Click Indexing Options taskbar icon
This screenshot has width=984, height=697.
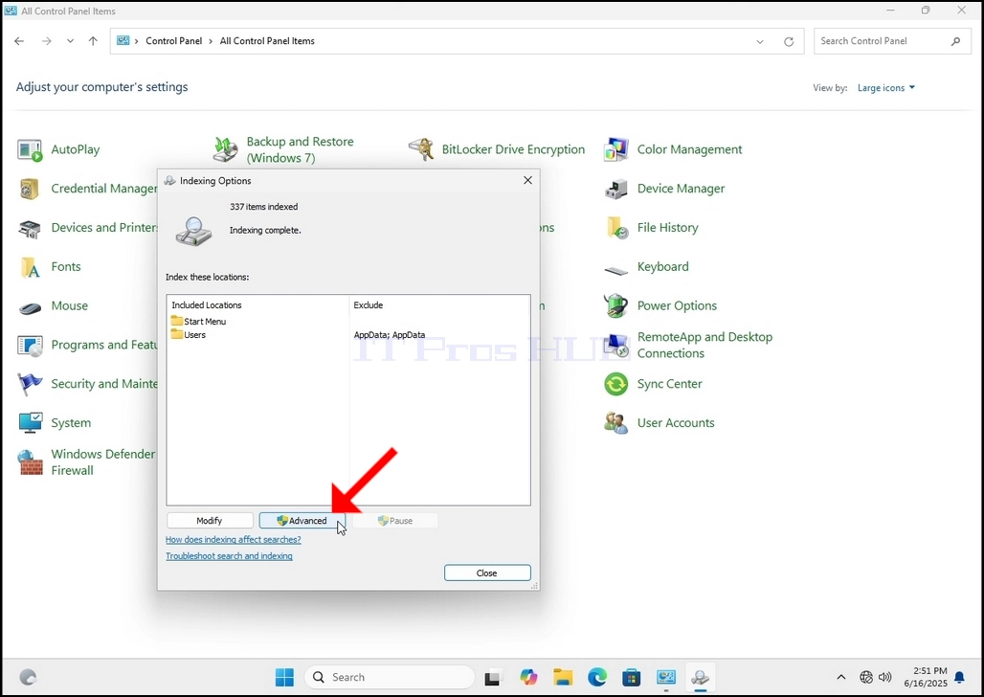(700, 678)
